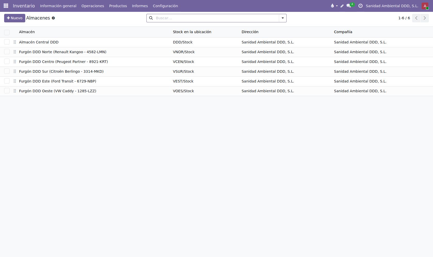Image resolution: width=433 pixels, height=257 pixels.
Task: Open the apps grid home menu
Action: [6, 6]
